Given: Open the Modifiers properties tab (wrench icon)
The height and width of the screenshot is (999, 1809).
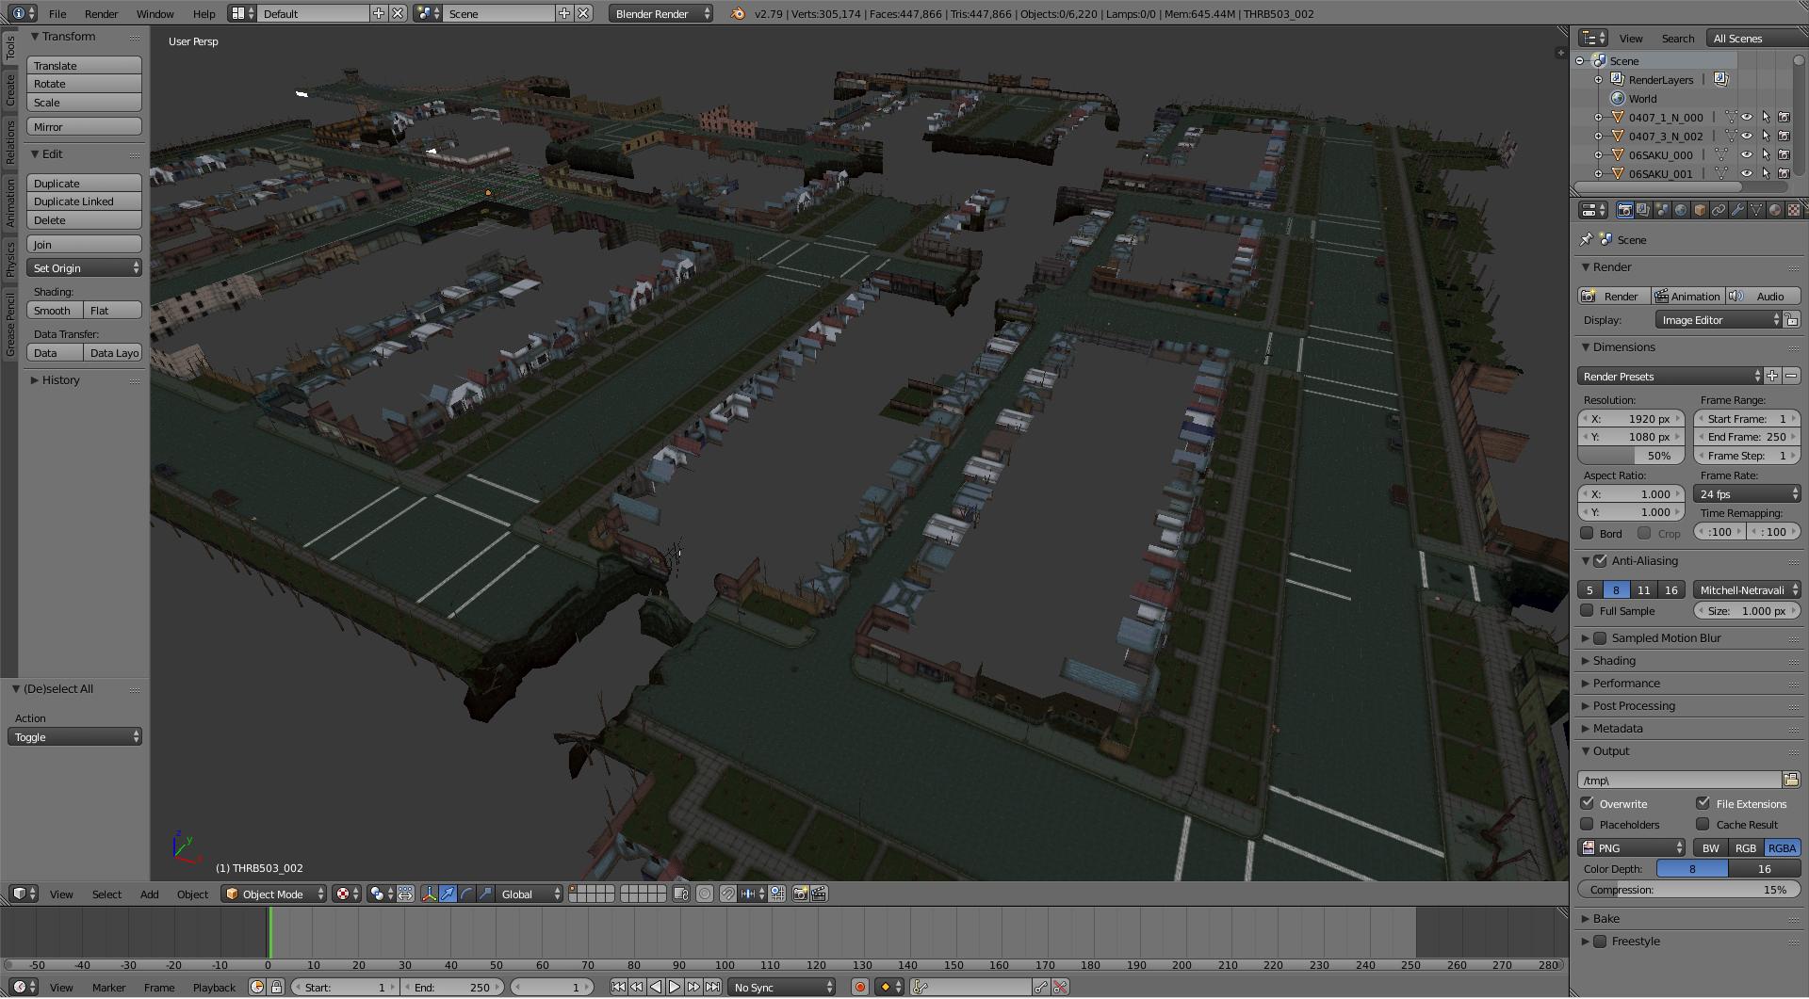Looking at the screenshot, I should click(x=1737, y=210).
